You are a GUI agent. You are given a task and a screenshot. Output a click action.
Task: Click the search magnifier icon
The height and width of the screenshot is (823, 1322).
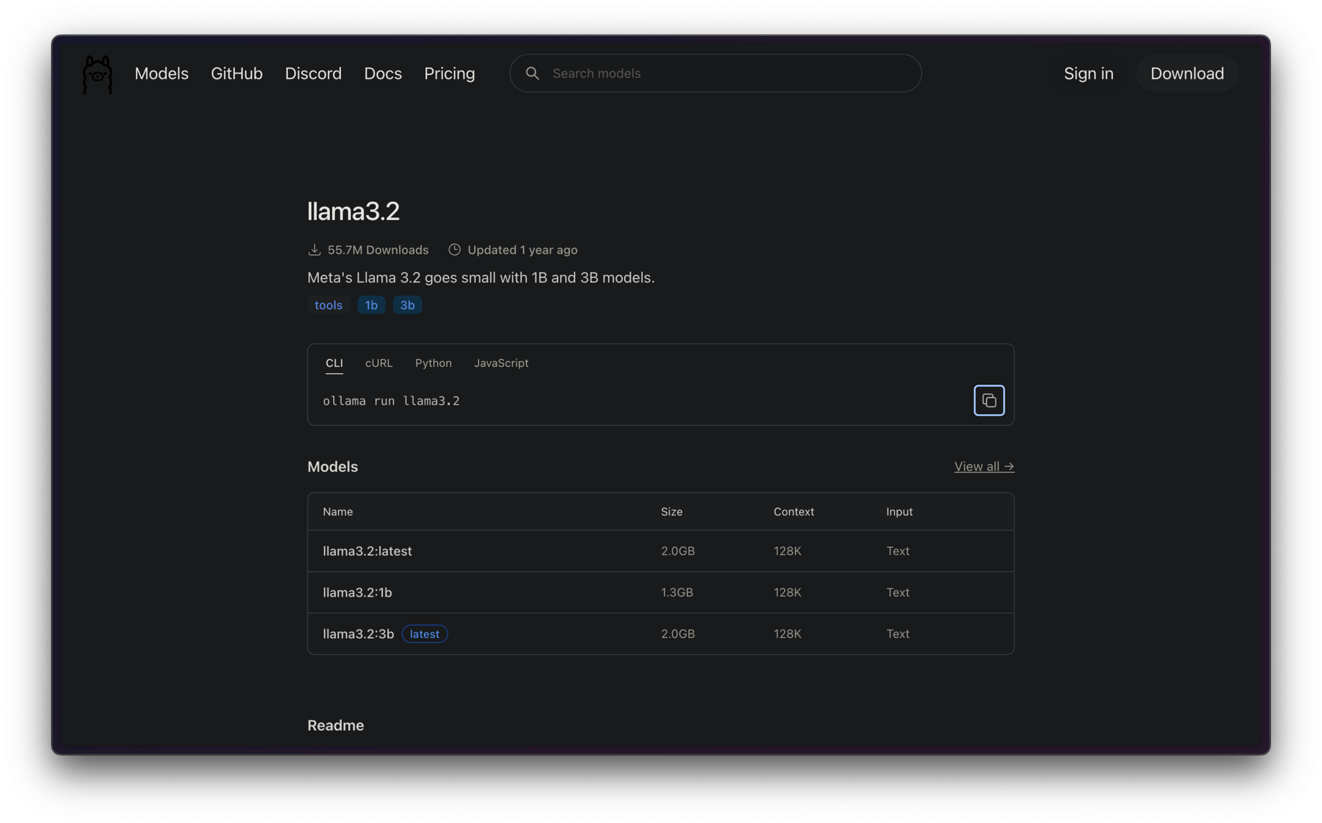pyautogui.click(x=532, y=73)
